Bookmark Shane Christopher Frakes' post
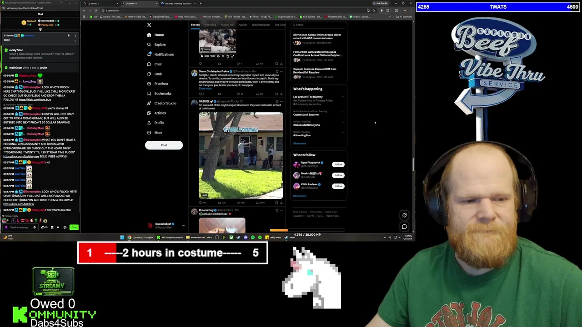582x327 pixels. click(276, 94)
